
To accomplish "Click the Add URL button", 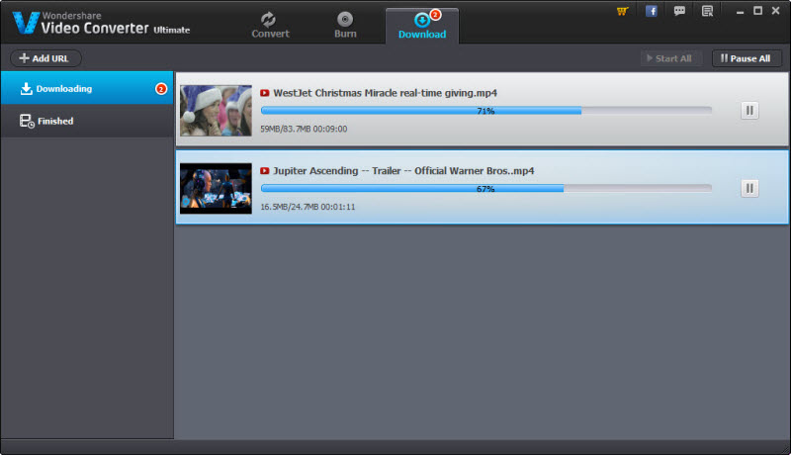I will click(45, 58).
